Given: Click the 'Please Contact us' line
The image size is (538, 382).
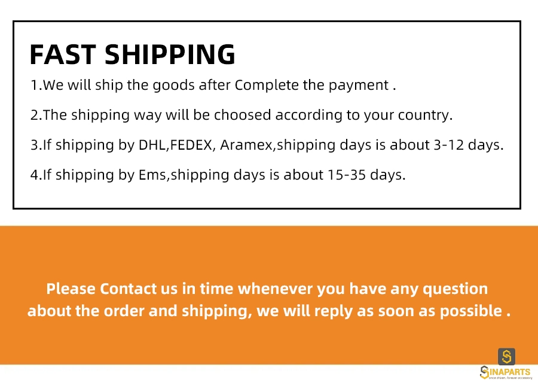Looking at the screenshot, I should tap(267, 289).
